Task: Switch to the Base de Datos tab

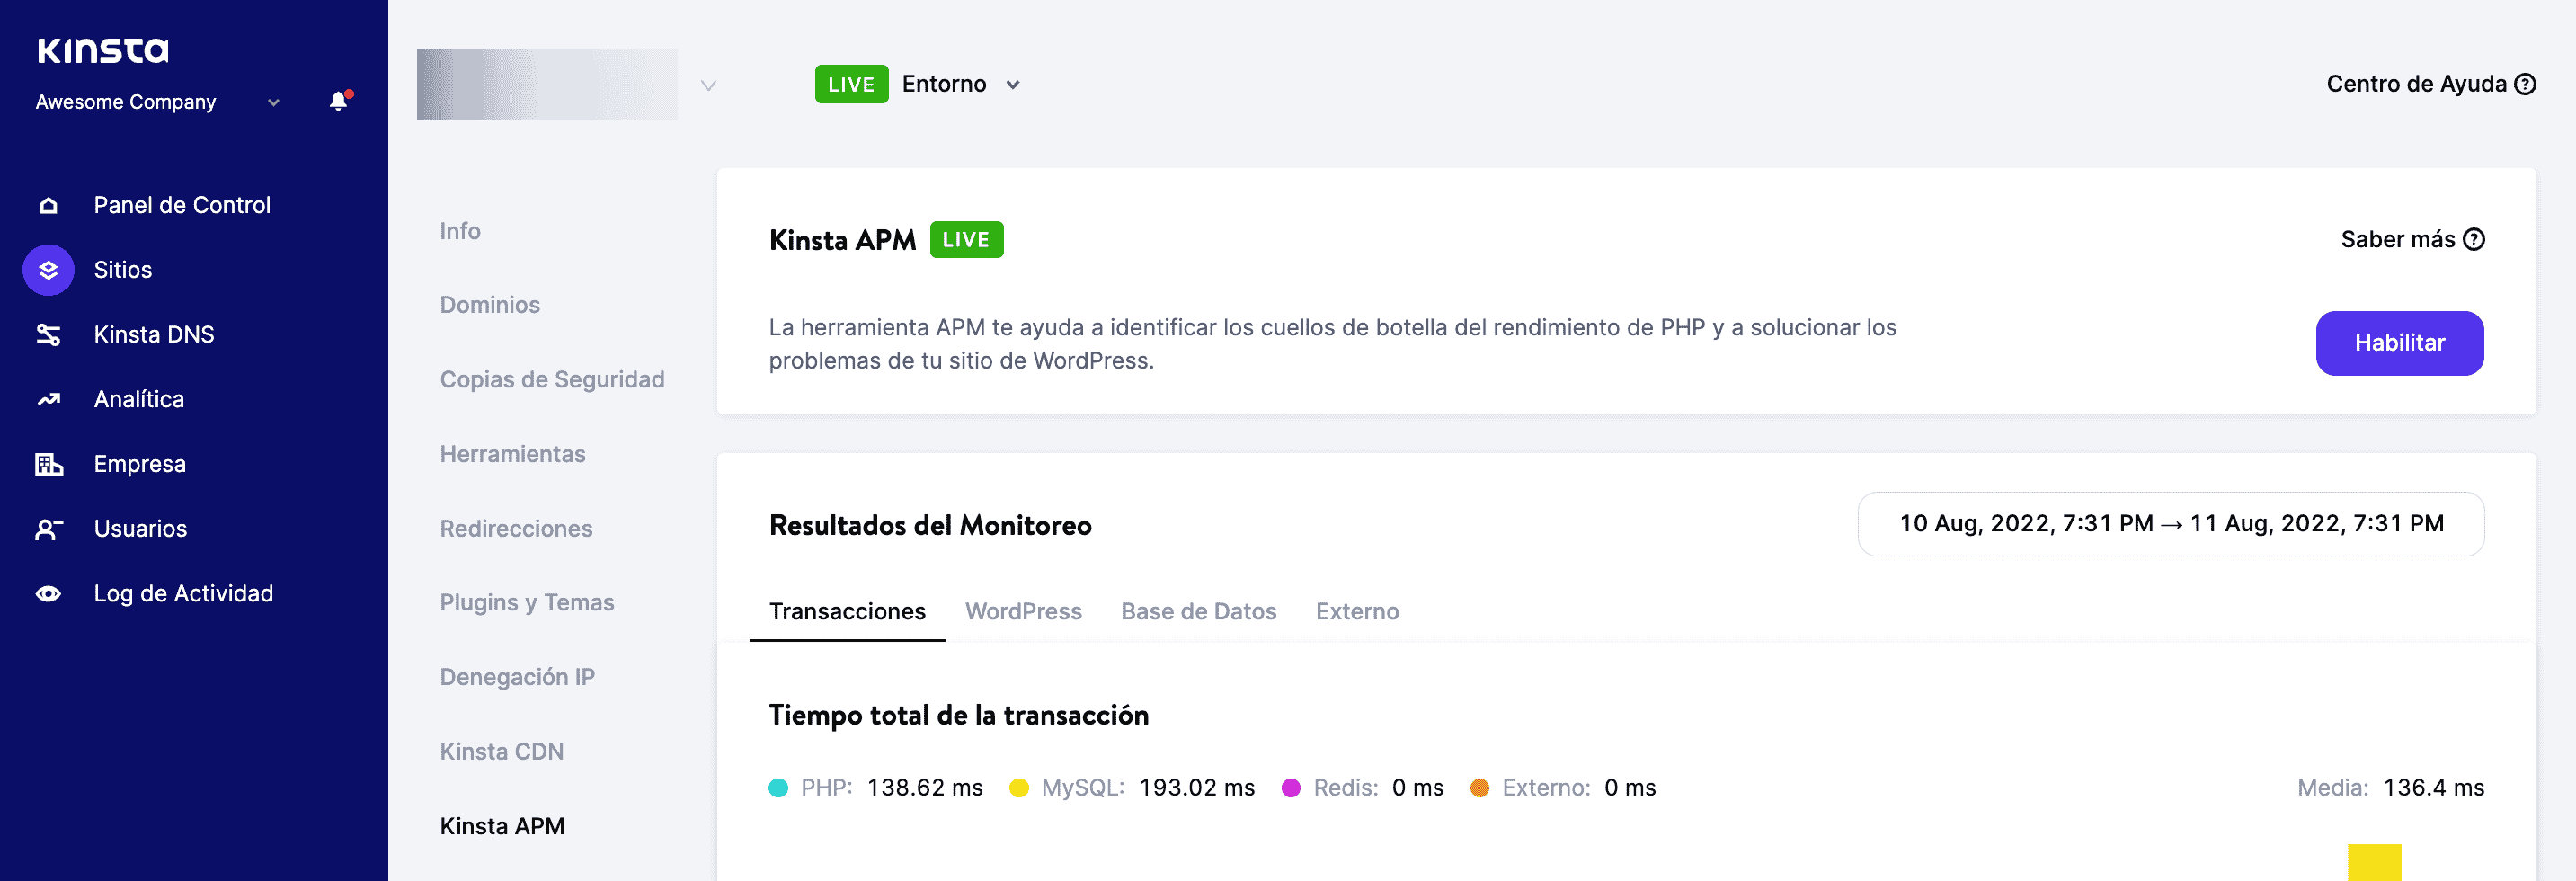Action: click(1198, 611)
